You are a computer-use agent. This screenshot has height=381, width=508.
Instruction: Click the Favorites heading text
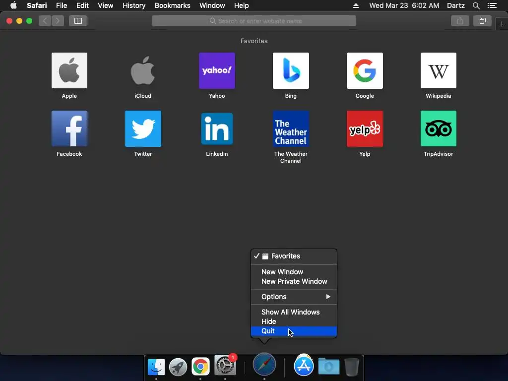click(x=254, y=41)
